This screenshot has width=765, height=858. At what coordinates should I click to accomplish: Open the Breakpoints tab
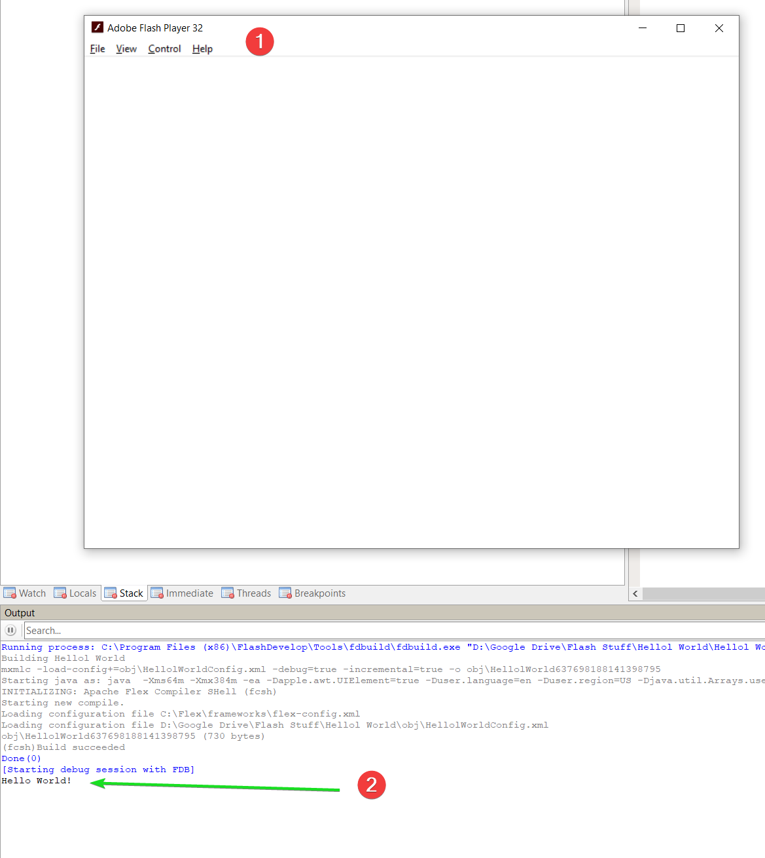click(313, 593)
